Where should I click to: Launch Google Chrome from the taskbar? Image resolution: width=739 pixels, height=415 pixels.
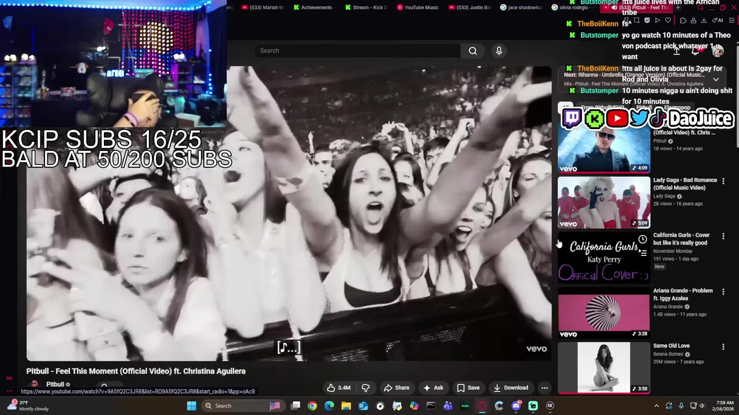312,406
